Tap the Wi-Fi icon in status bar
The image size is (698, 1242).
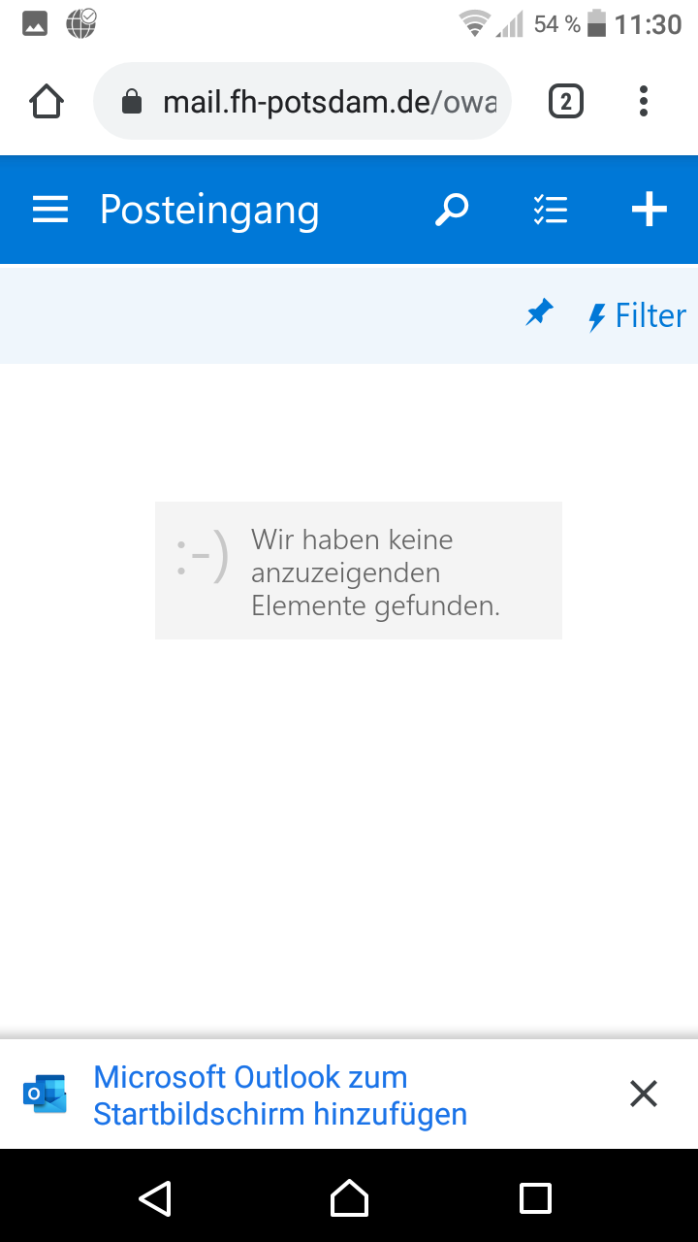click(x=474, y=24)
